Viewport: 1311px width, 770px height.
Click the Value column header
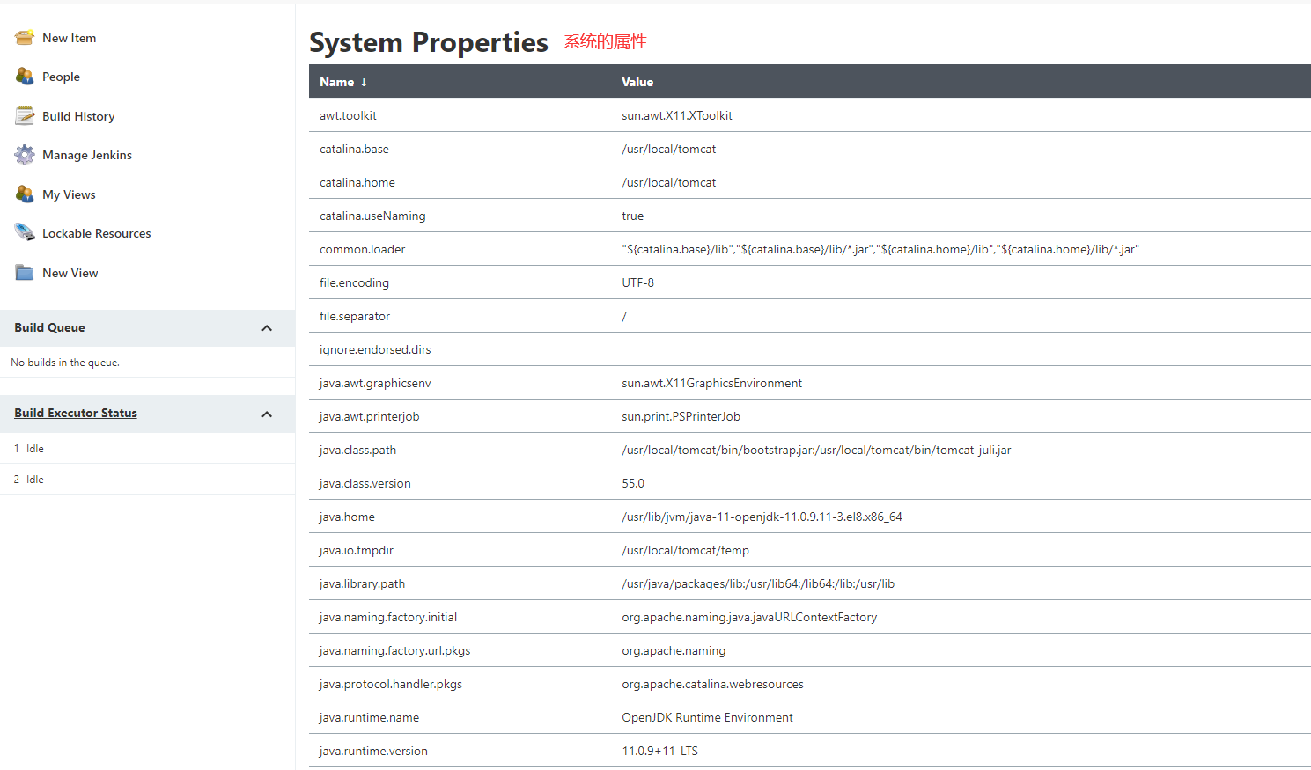[637, 82]
